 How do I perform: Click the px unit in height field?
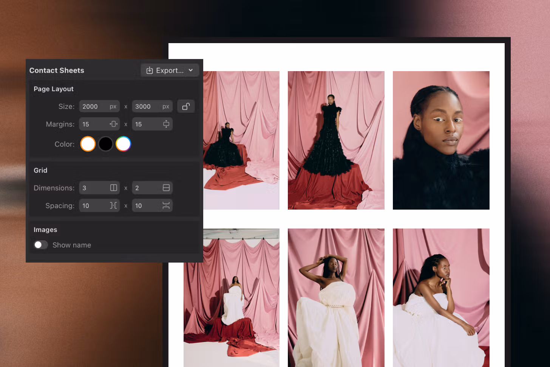pyautogui.click(x=166, y=107)
